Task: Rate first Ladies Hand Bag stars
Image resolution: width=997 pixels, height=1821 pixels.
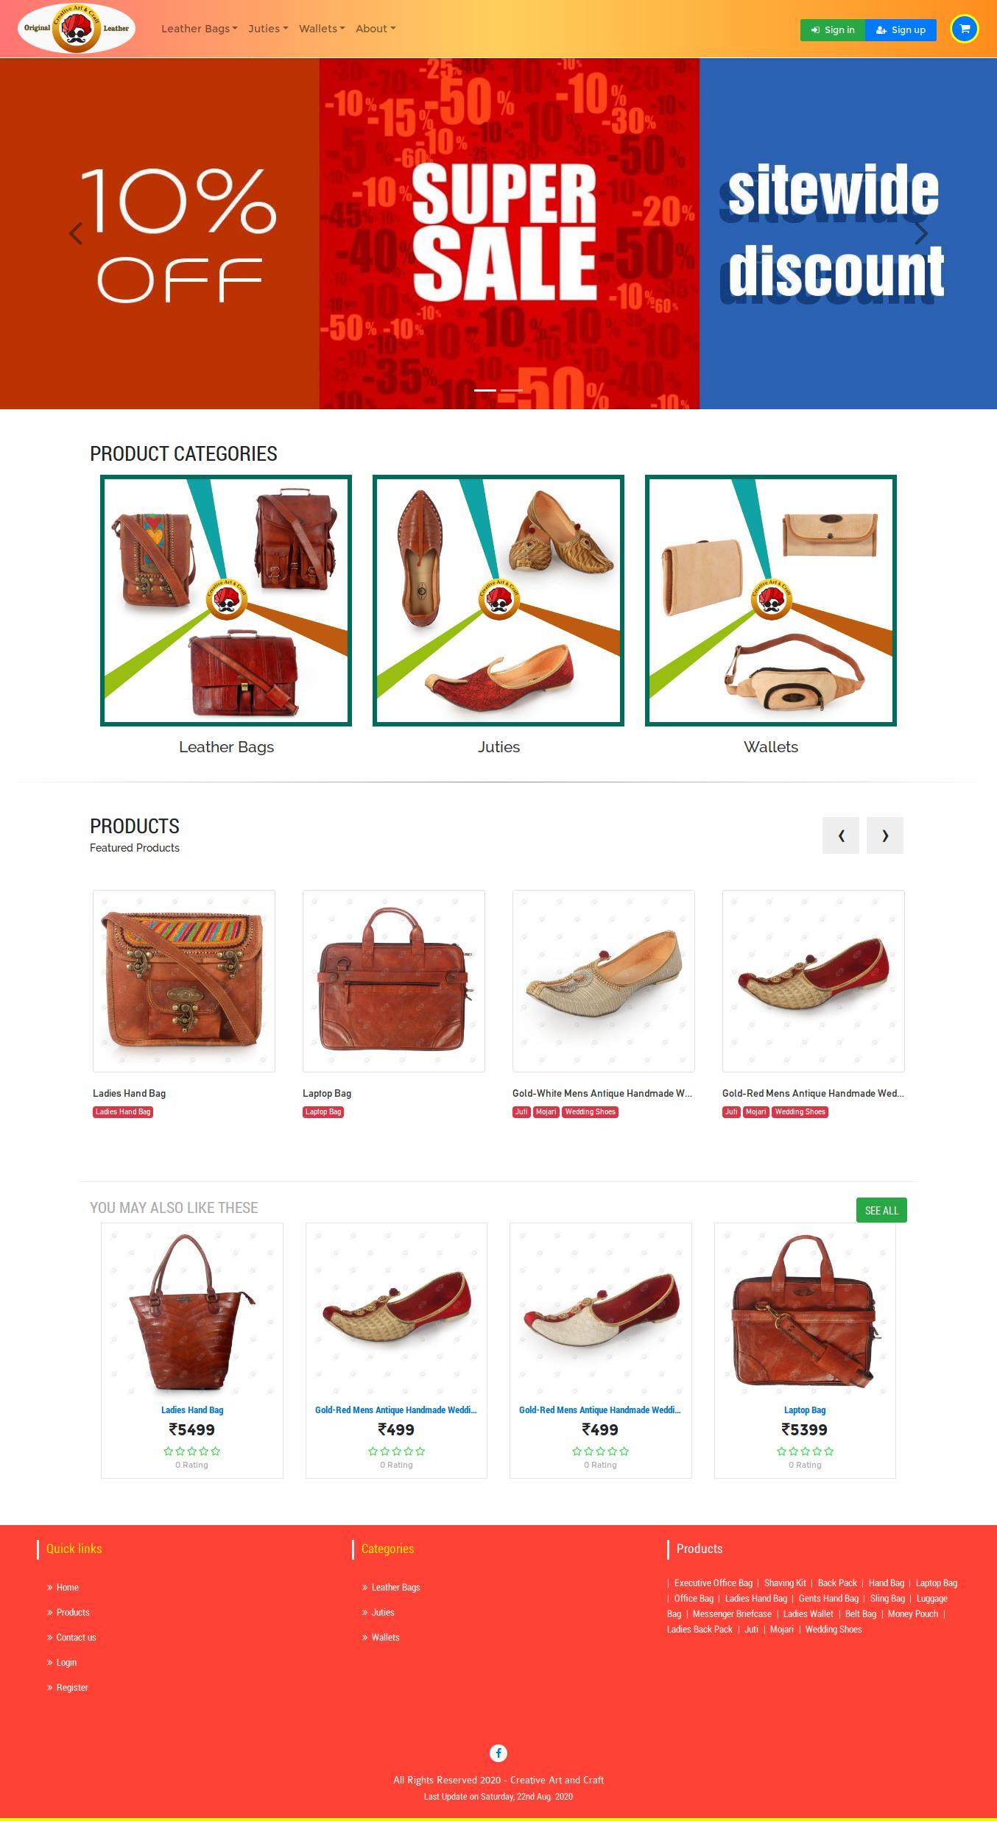Action: click(x=191, y=1451)
